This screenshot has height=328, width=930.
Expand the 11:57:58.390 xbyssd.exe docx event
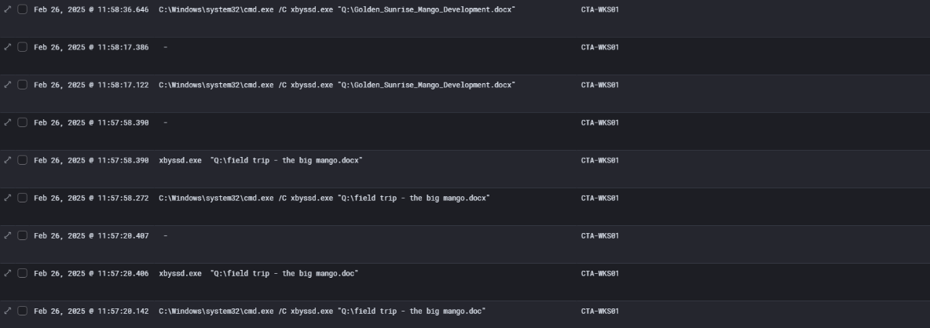click(x=8, y=160)
